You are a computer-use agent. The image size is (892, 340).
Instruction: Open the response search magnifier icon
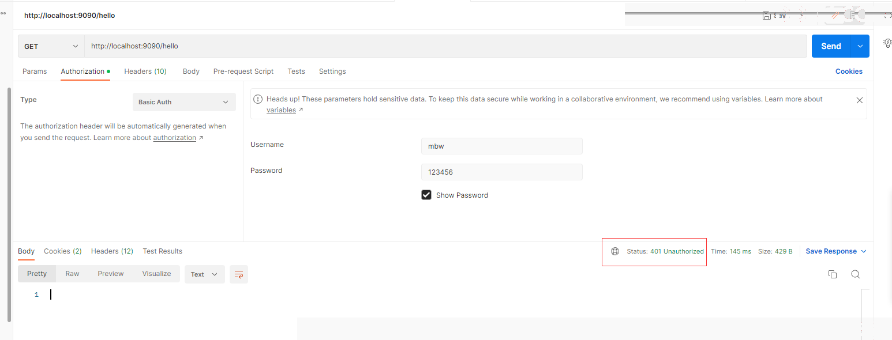point(856,274)
